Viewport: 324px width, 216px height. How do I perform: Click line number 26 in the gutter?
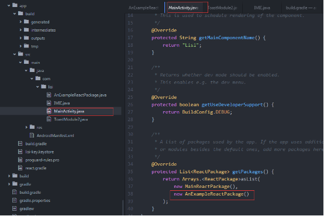click(x=130, y=105)
